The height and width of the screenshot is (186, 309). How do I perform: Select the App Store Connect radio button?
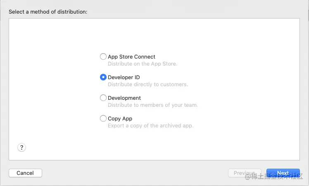(x=103, y=57)
